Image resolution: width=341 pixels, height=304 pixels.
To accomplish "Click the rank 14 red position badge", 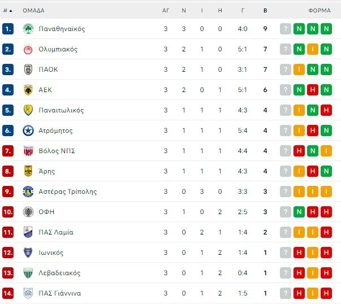I will click(x=8, y=293).
